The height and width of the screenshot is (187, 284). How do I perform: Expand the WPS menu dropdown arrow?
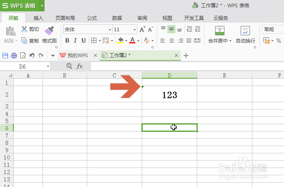[42, 6]
